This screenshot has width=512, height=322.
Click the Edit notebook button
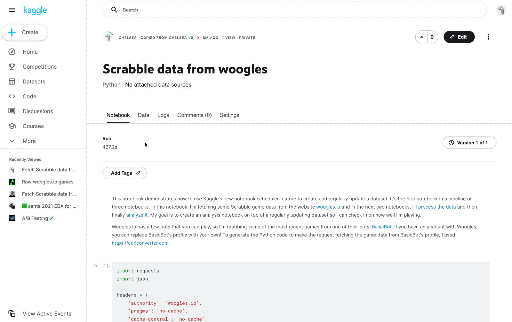coord(459,37)
